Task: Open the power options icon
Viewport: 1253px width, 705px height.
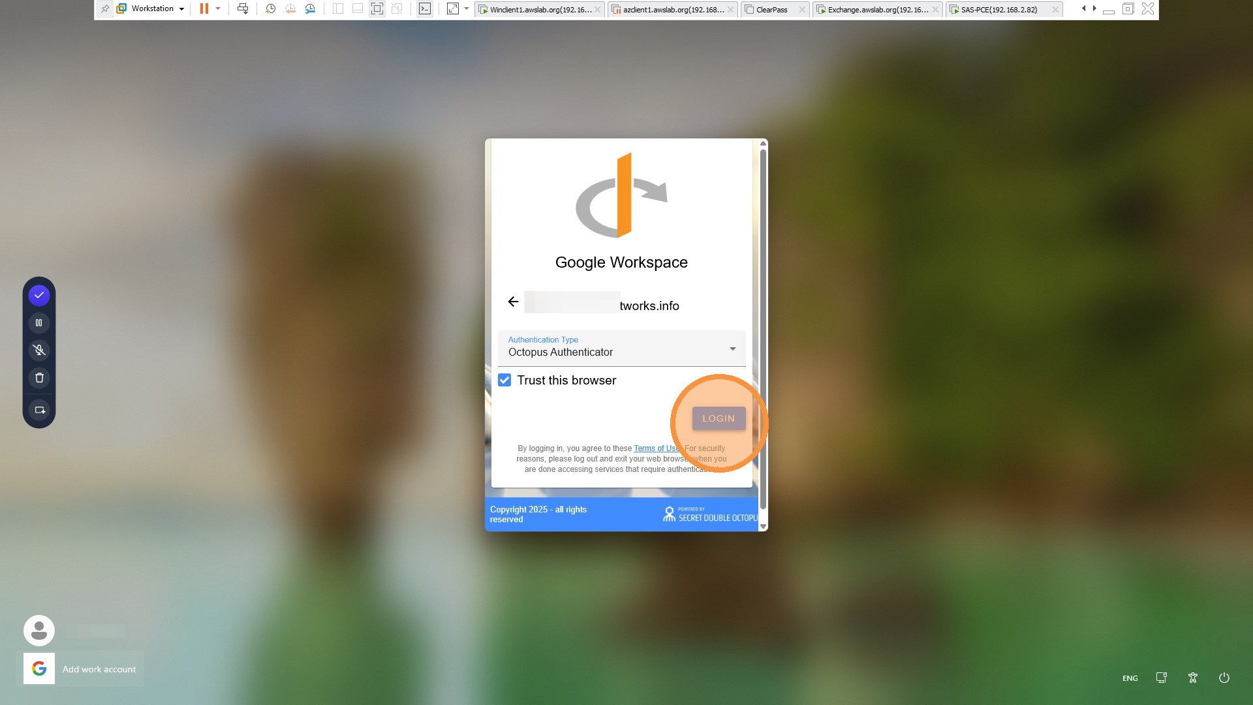Action: (x=1224, y=678)
